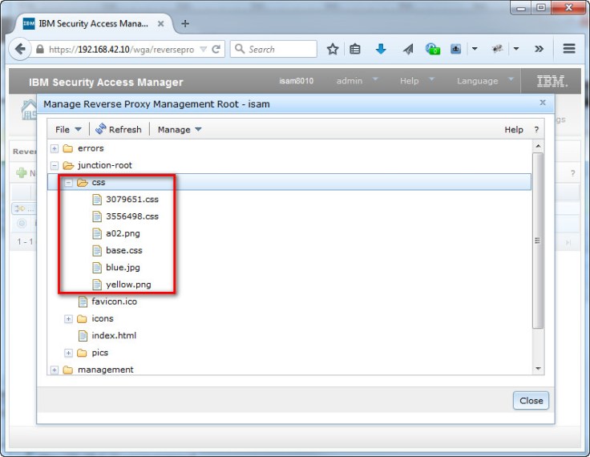
Task: Collapse the junction-root folder
Action: (x=55, y=165)
